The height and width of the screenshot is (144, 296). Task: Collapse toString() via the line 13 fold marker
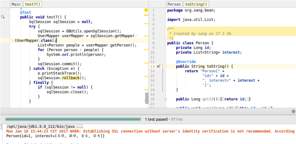[x=165, y=66]
